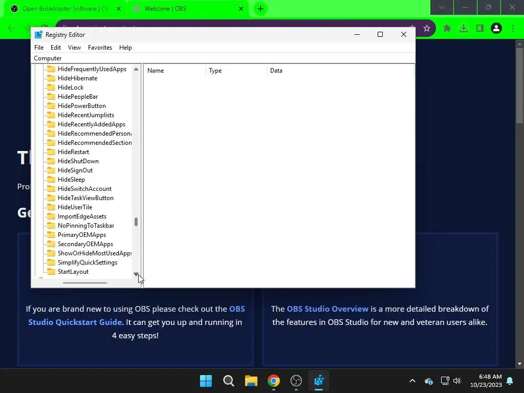Open the Windows Start menu

click(x=206, y=381)
